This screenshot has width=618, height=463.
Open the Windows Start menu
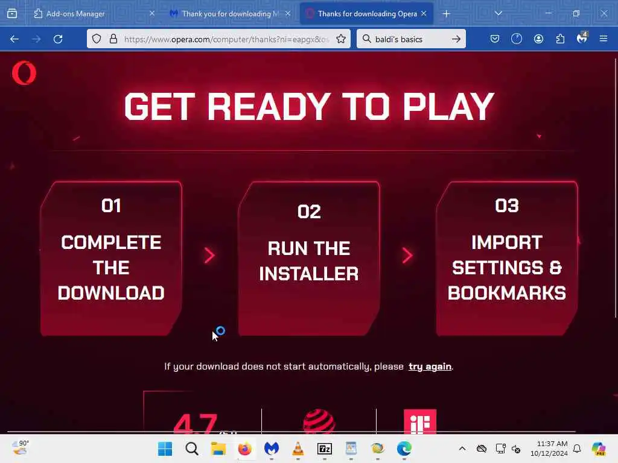pyautogui.click(x=165, y=449)
